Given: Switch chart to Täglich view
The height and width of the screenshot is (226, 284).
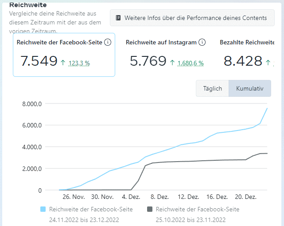Looking at the screenshot, I should (212, 88).
